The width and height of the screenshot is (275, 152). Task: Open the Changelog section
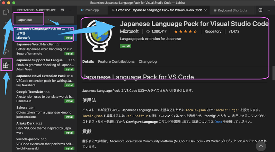tap(148, 62)
